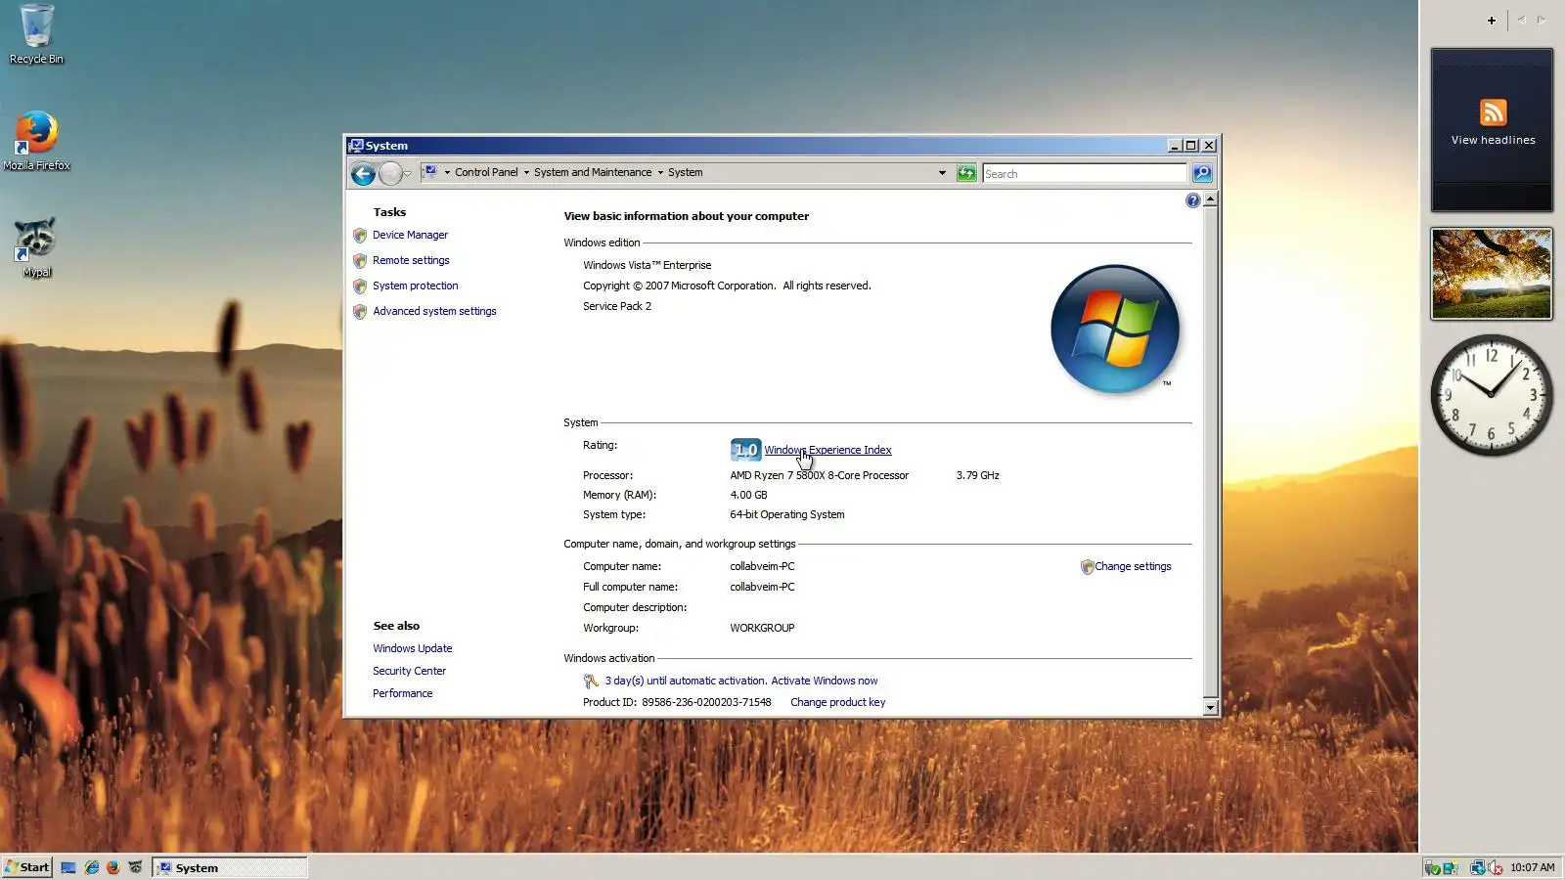Click the magnifier search button

1202,173
